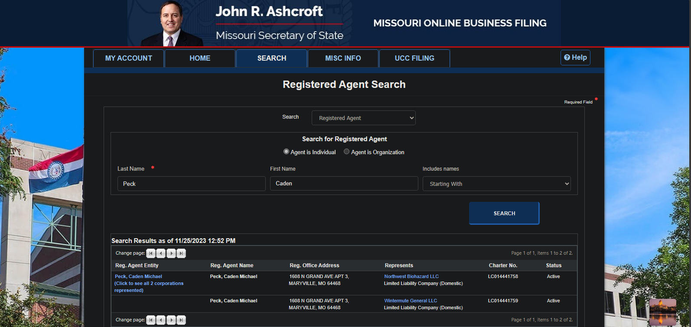
Task: Click Reg. Agent Name column header
Action: 232,265
